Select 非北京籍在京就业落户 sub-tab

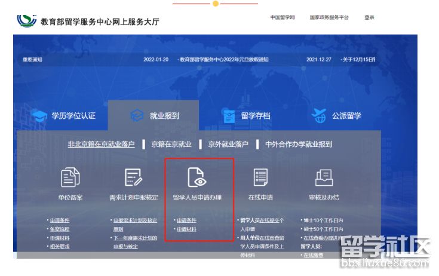pyautogui.click(x=101, y=144)
